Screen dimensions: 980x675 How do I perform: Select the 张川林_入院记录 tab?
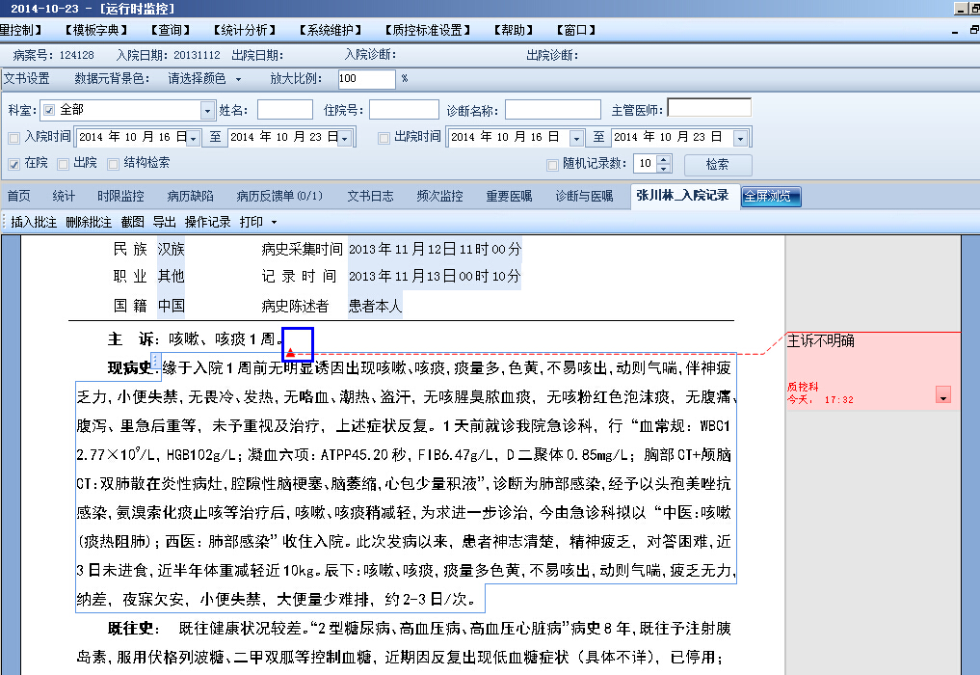(x=682, y=195)
